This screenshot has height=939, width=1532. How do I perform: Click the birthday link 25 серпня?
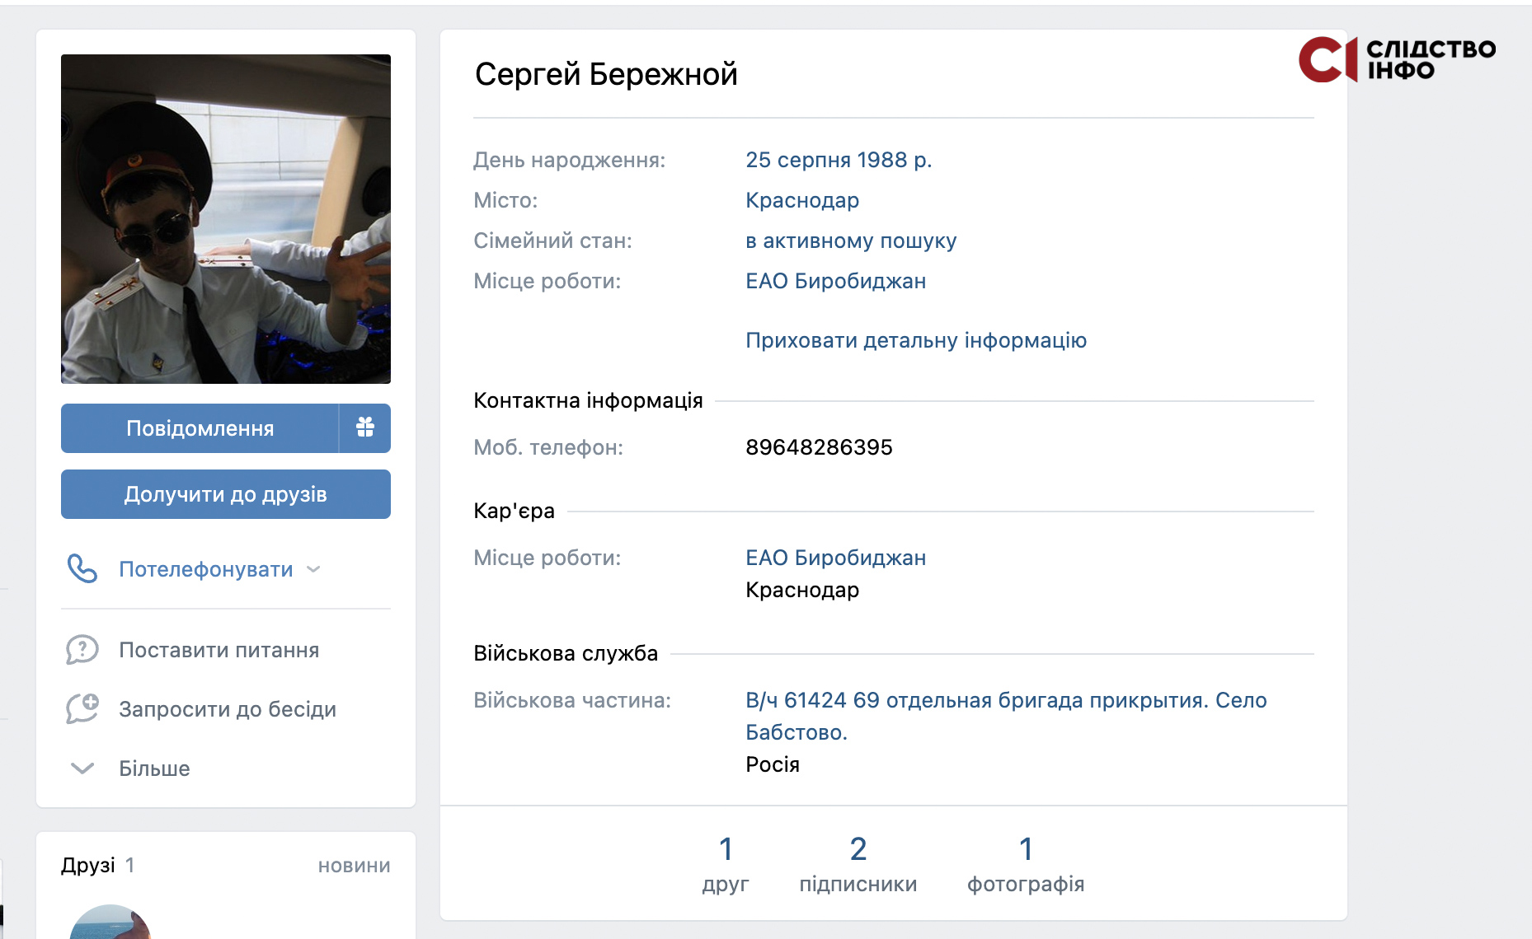pyautogui.click(x=797, y=160)
